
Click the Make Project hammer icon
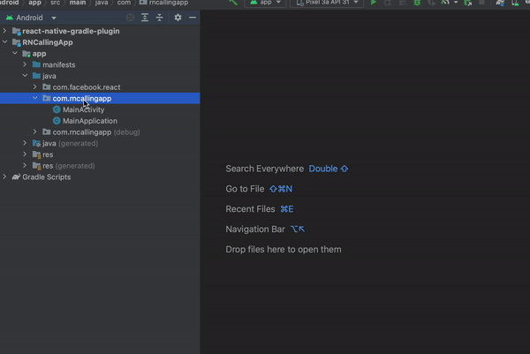point(233,3)
